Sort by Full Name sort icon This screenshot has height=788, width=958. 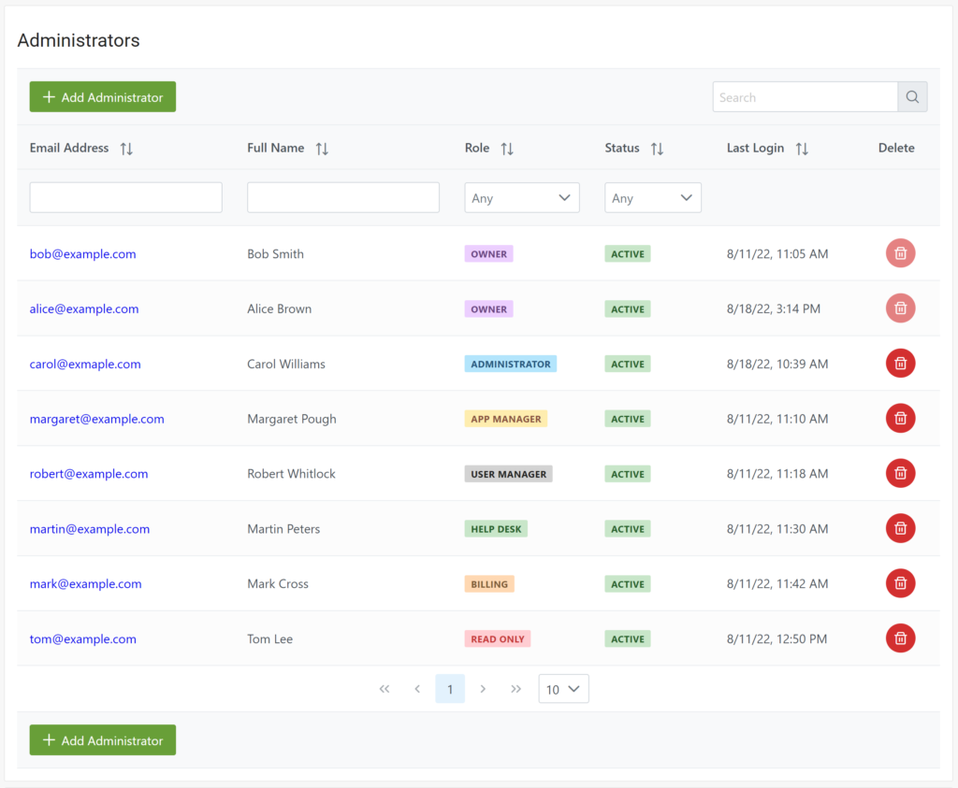coord(322,149)
